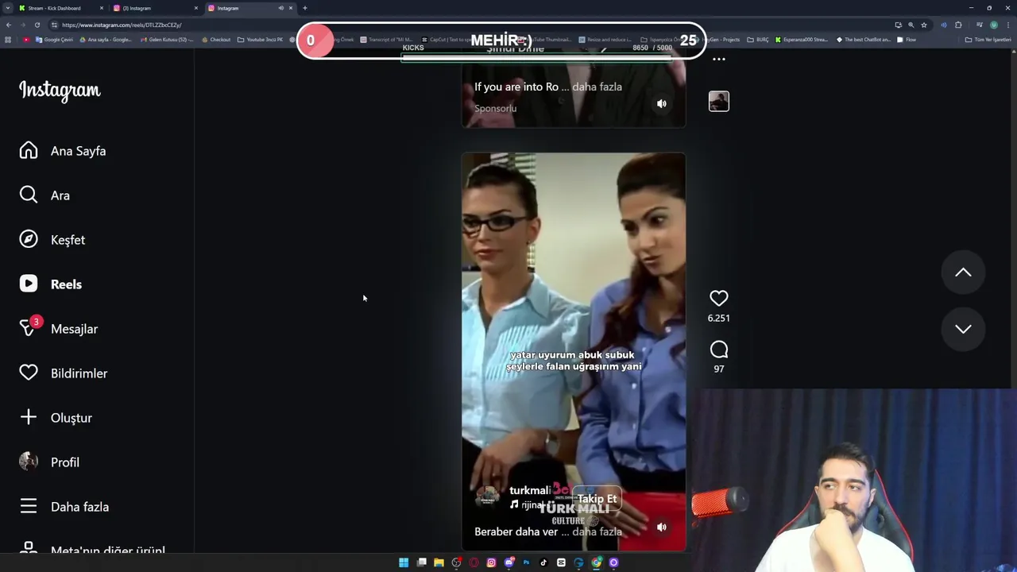Open Instagram app on taskbar
This screenshot has width=1017, height=572.
point(491,562)
